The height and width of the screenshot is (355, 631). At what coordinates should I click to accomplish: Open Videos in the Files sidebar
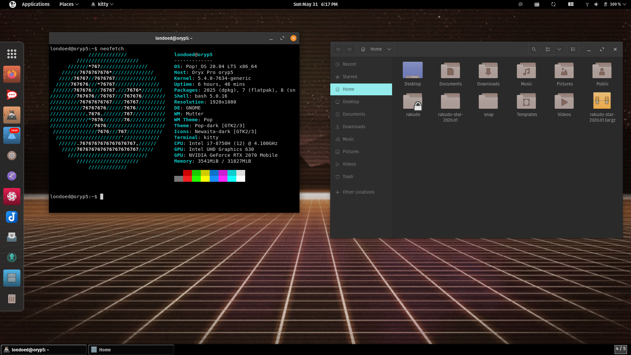click(361, 164)
